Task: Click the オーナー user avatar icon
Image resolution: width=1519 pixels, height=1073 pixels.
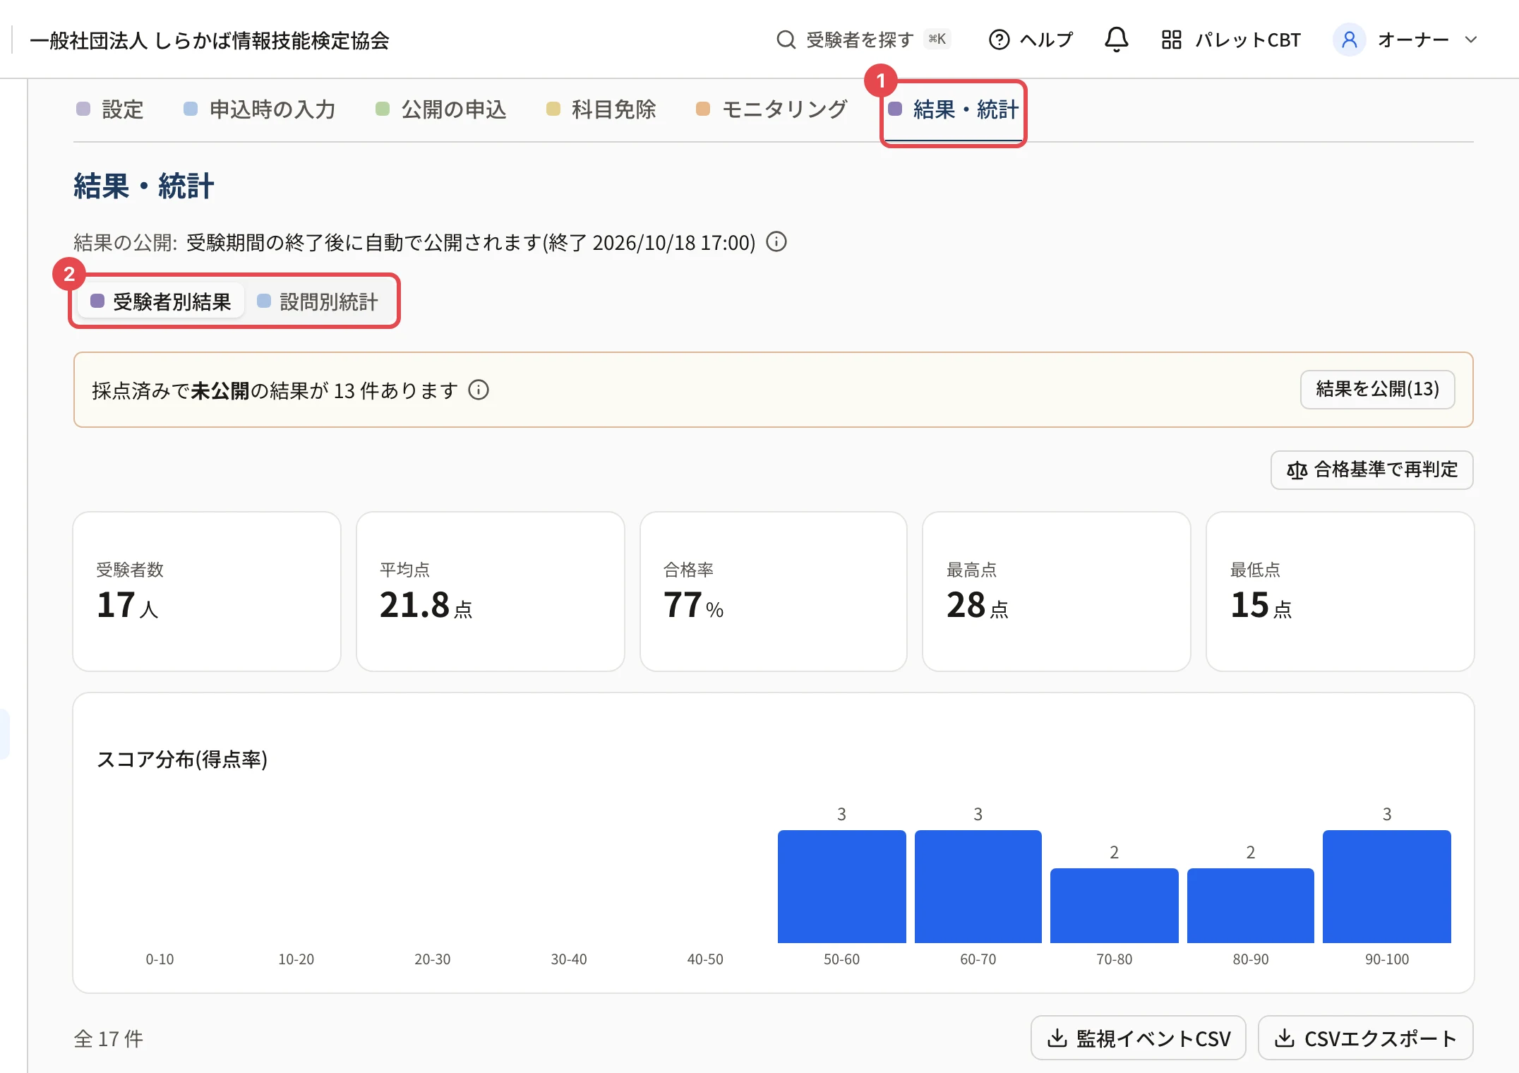Action: click(x=1349, y=40)
